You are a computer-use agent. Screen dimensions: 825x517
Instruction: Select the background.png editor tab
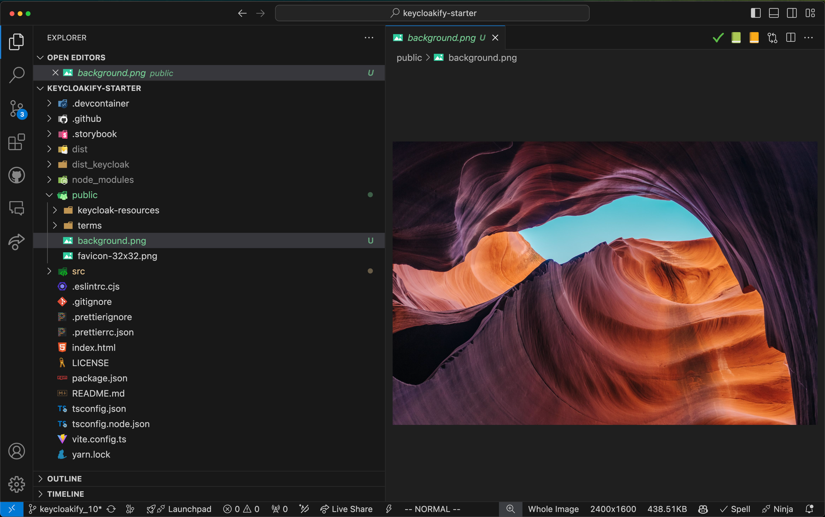[x=441, y=38]
